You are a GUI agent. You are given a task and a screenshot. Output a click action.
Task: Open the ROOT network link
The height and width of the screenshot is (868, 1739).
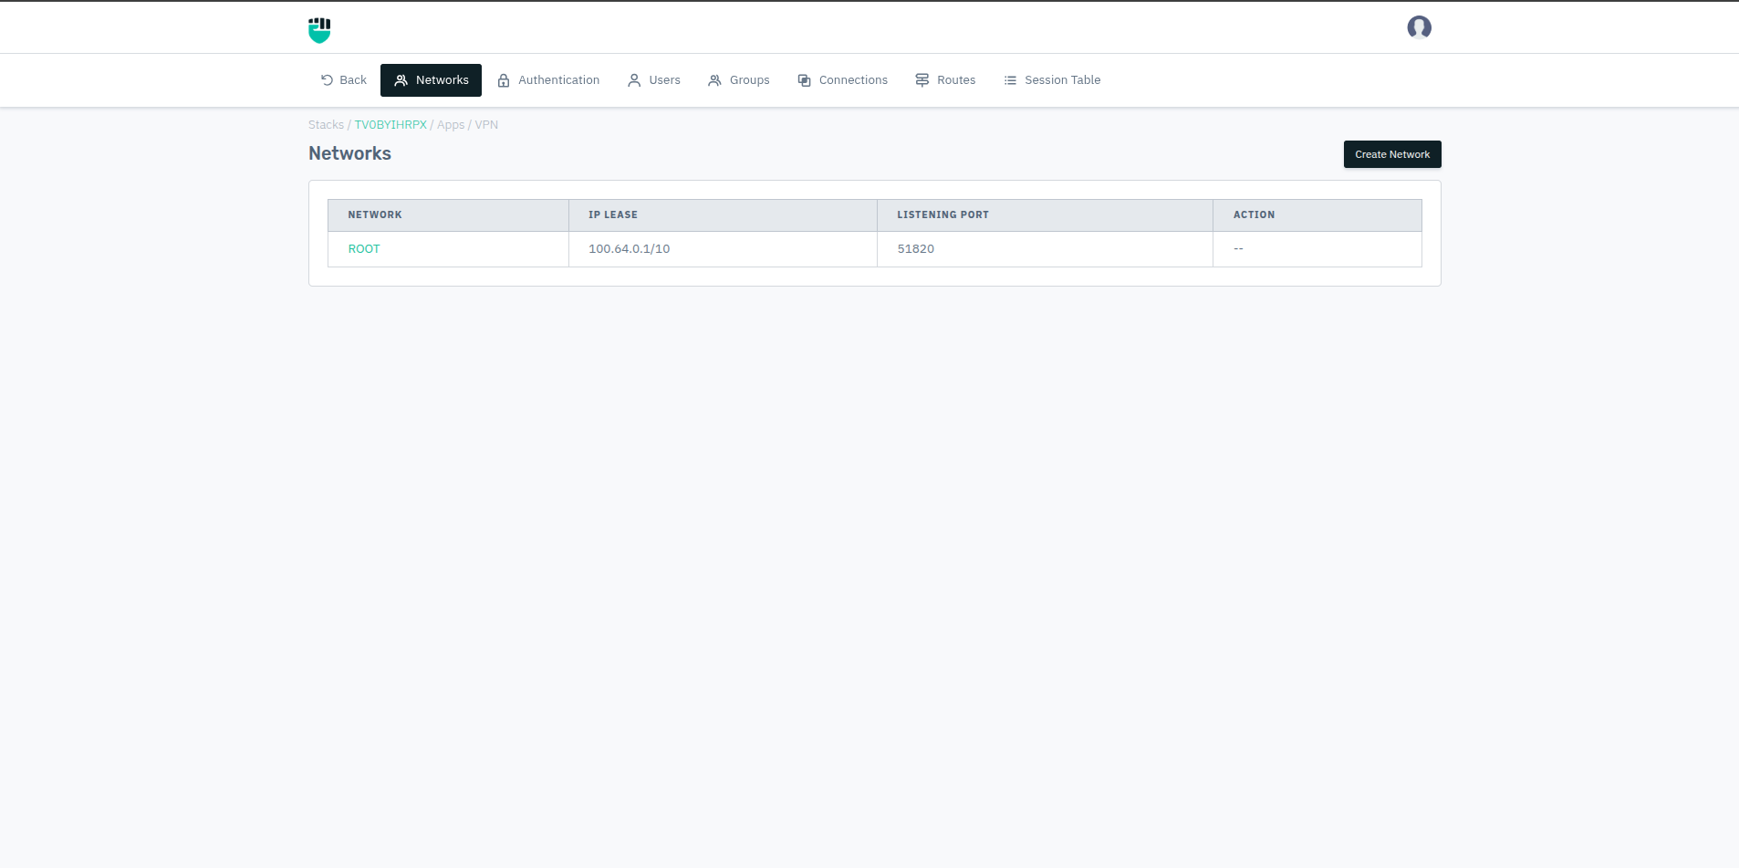[x=364, y=249]
